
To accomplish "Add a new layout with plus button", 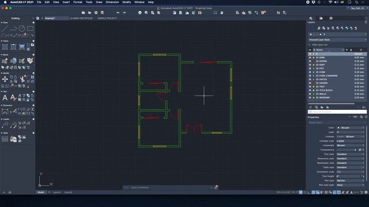I will point(49,192).
